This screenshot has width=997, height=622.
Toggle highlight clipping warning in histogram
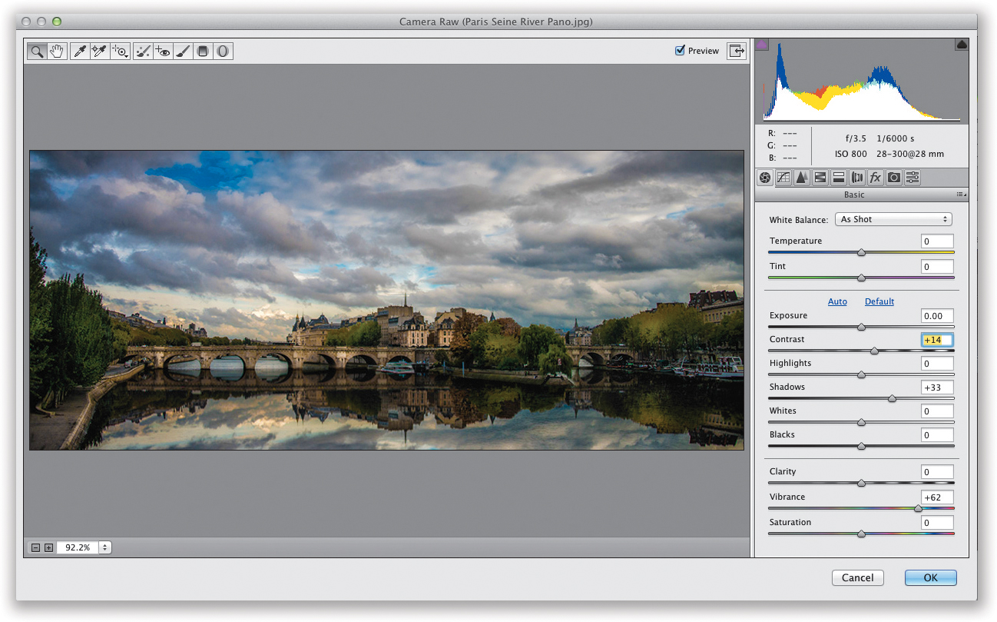coord(962,45)
